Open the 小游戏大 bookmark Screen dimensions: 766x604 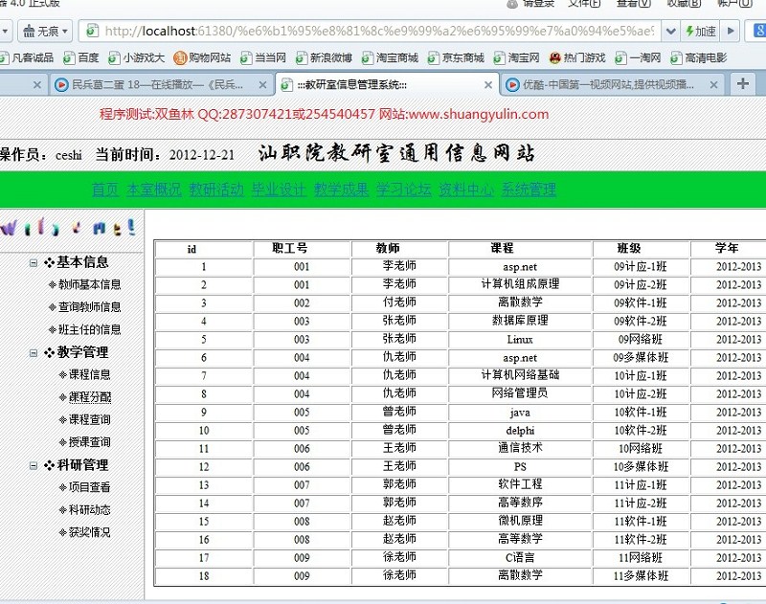(x=137, y=58)
